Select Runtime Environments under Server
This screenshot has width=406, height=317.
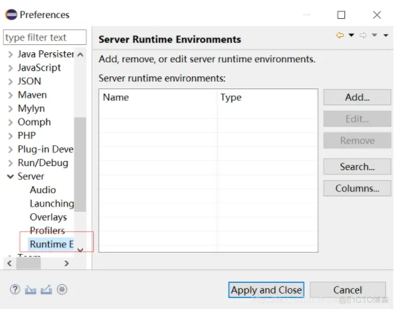coord(51,244)
